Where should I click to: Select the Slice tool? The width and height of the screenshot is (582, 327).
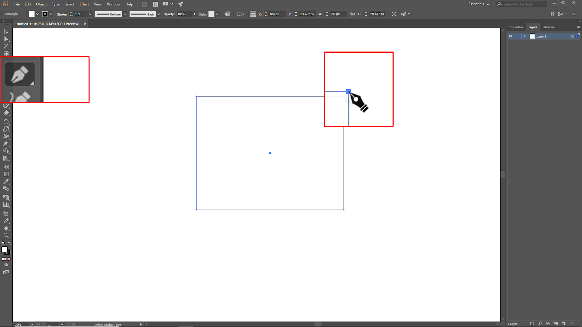(6, 221)
